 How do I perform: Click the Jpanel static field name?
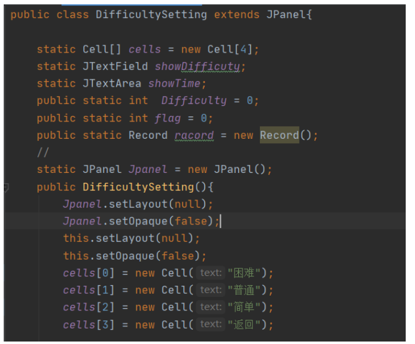(x=148, y=169)
